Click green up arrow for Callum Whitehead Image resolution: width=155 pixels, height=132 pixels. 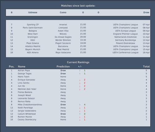(x=80, y=114)
